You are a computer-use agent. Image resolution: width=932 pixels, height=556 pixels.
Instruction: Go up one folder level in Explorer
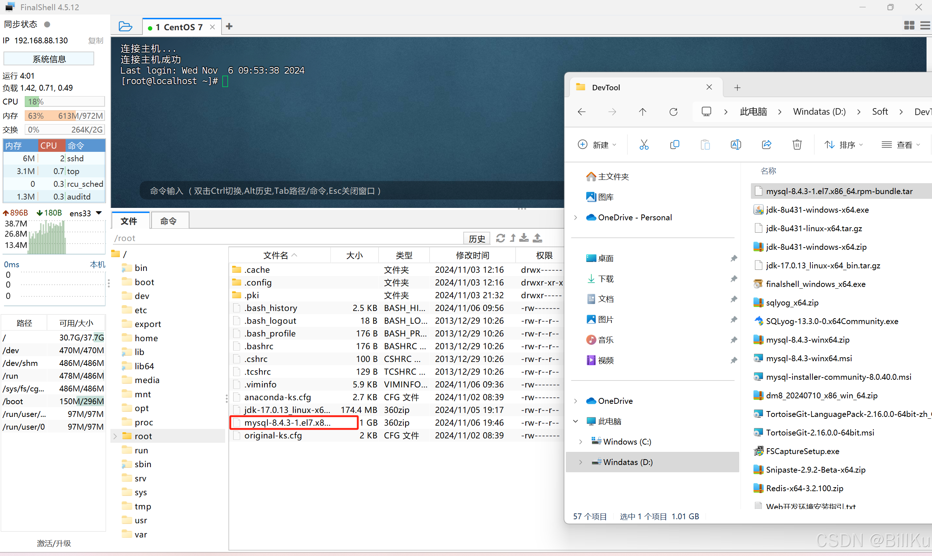pyautogui.click(x=643, y=112)
